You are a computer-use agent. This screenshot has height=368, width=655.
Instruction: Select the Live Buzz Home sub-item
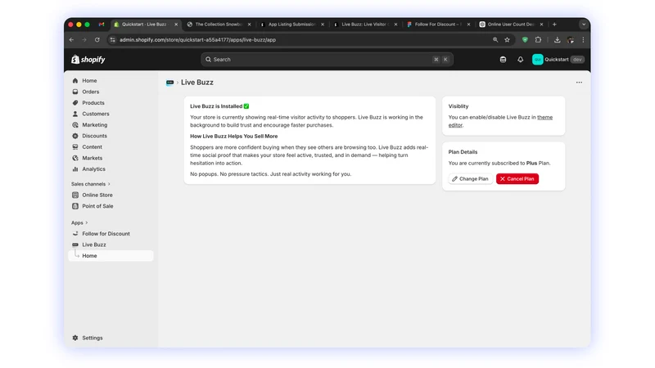point(111,256)
